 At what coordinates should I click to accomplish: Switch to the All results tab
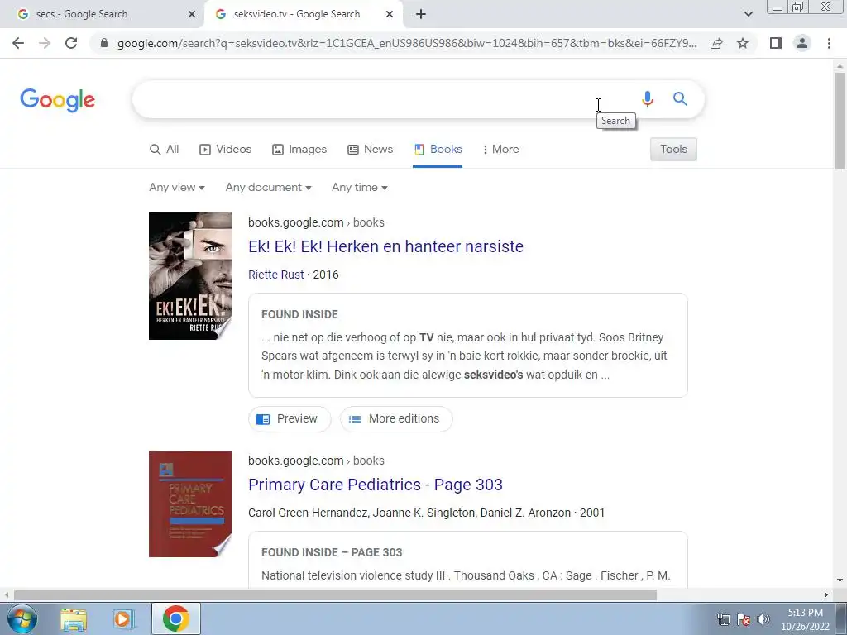coord(165,150)
